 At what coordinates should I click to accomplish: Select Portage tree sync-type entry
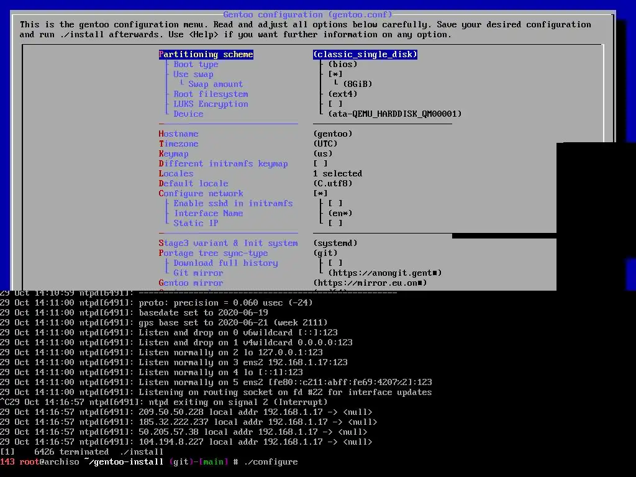(214, 253)
